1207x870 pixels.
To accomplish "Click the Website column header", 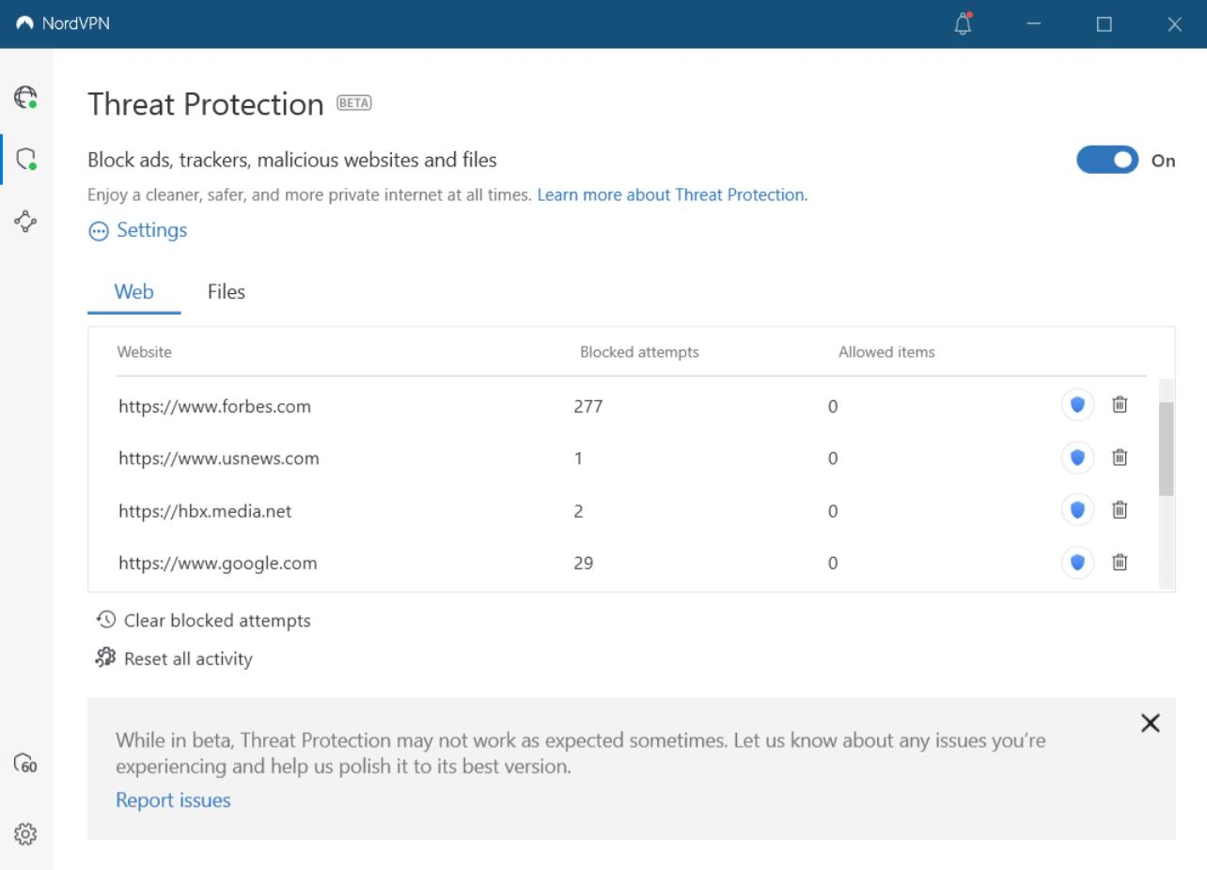I will [144, 352].
